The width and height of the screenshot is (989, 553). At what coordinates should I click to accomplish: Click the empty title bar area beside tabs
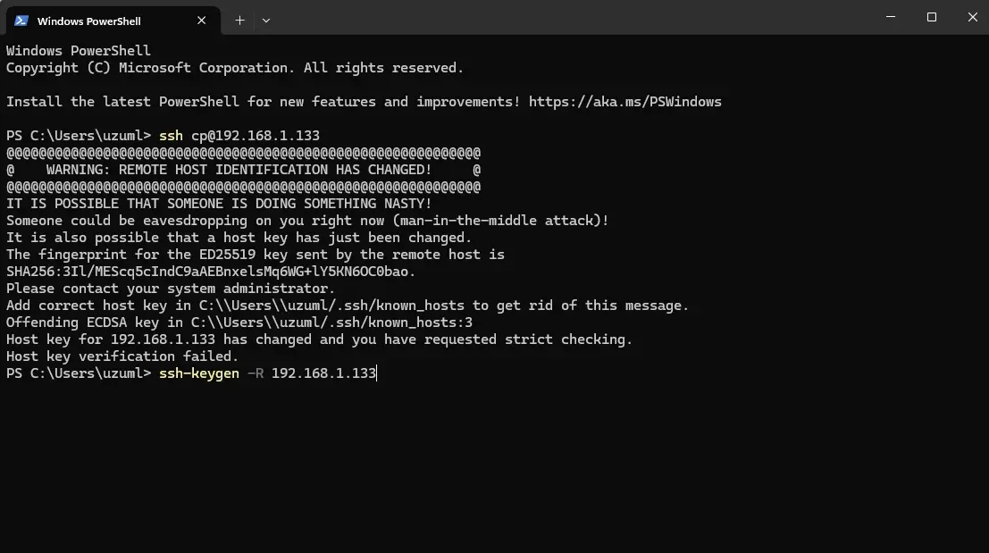click(567, 17)
